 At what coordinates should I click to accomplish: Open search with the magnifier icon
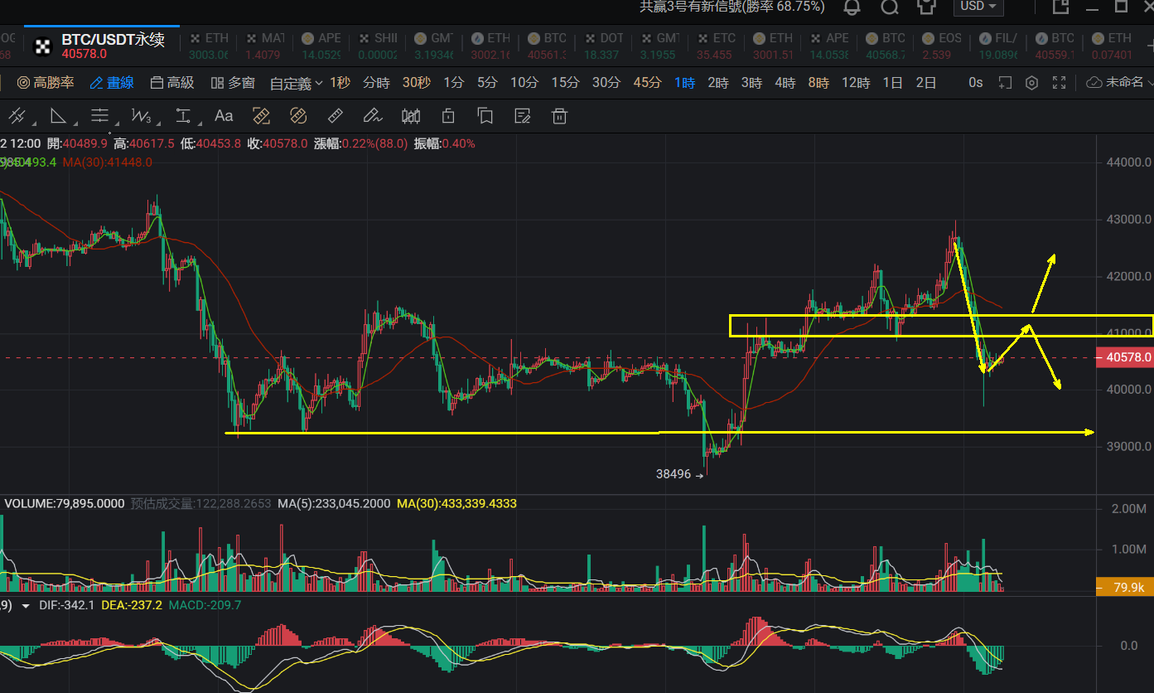pos(890,7)
